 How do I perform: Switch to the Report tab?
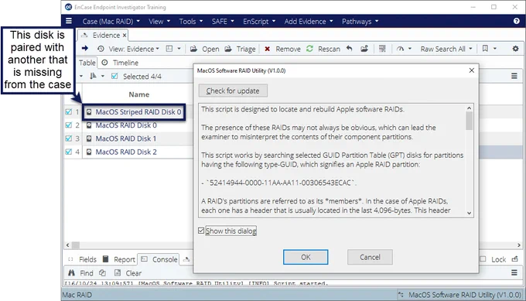[119, 259]
